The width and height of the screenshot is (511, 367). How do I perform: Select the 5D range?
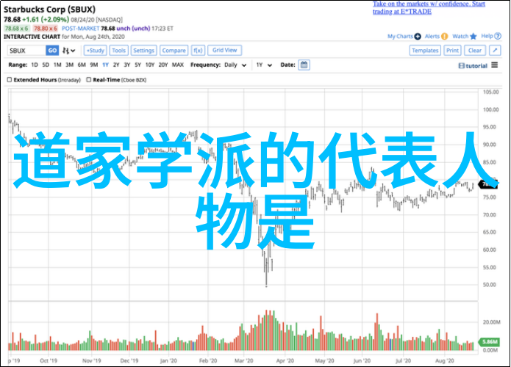[46, 65]
